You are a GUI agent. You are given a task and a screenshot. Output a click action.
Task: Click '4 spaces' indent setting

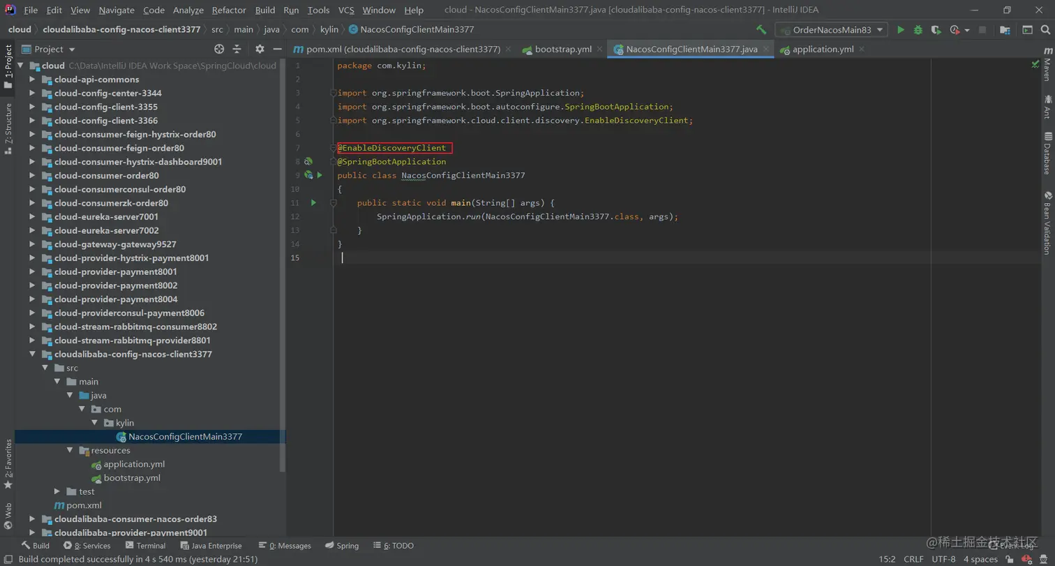(x=980, y=560)
